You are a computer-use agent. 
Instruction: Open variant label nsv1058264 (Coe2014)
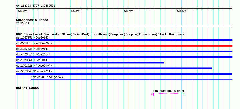pos(32,60)
